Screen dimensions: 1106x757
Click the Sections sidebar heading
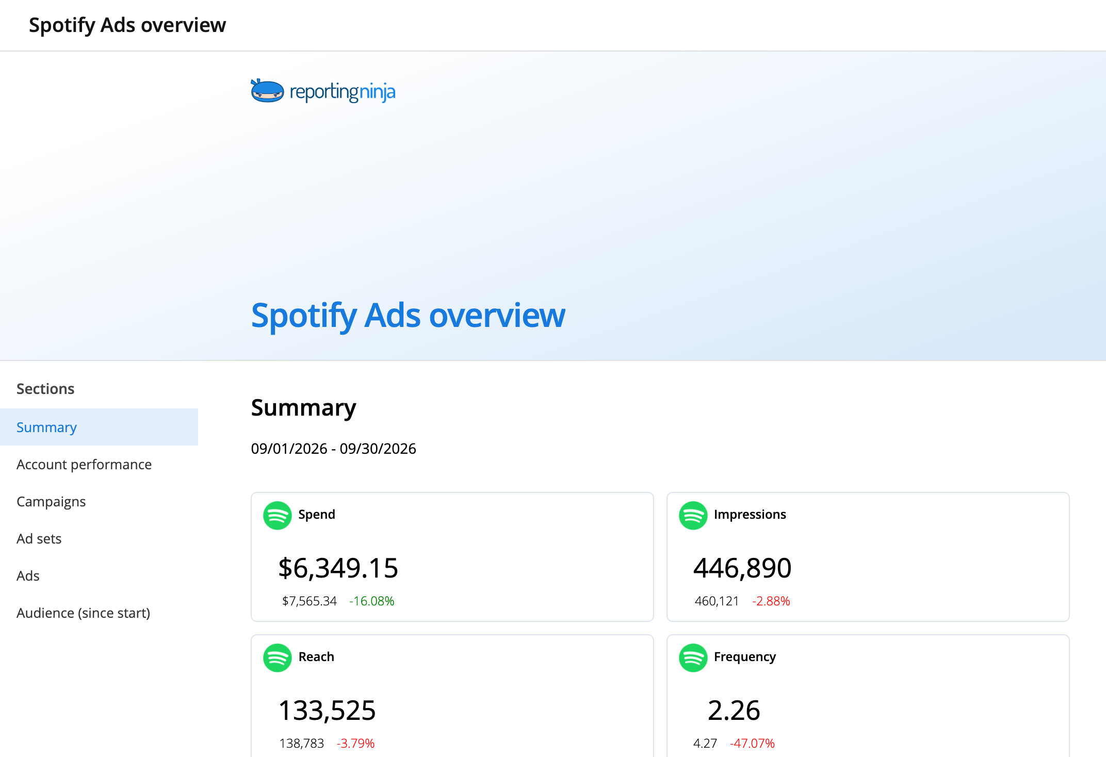(x=45, y=389)
